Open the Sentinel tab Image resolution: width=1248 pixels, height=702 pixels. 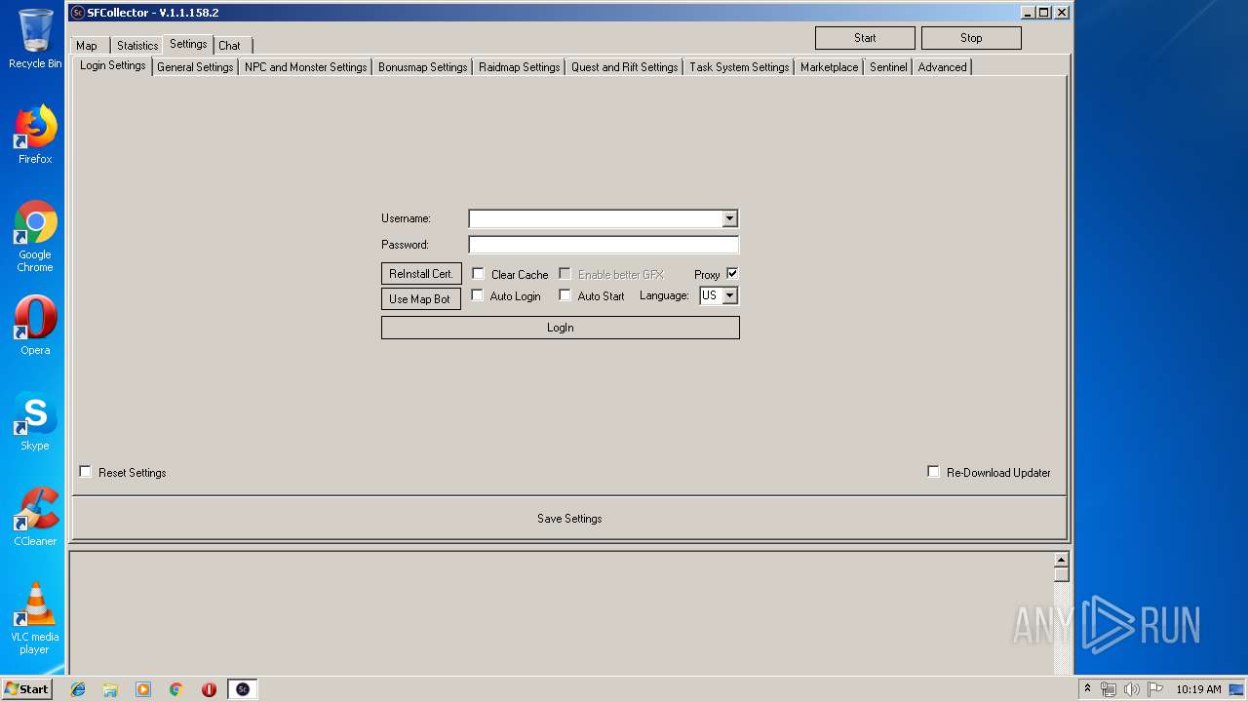tap(888, 67)
